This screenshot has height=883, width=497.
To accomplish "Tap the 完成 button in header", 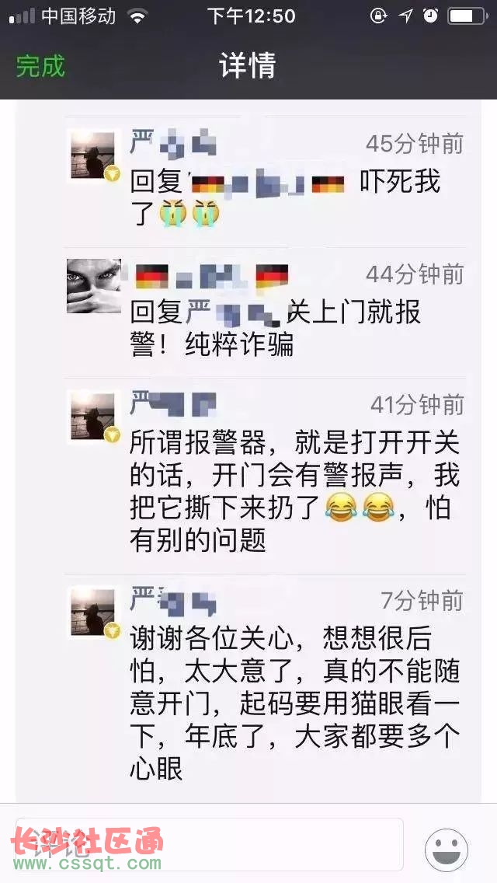I will tap(40, 66).
